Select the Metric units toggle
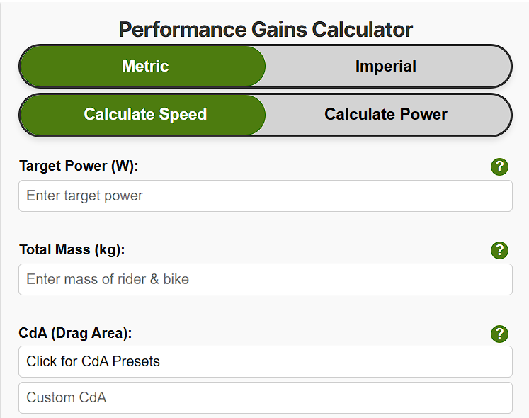 pyautogui.click(x=145, y=67)
